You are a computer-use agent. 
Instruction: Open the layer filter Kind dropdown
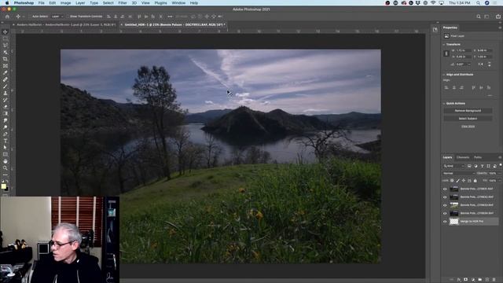pyautogui.click(x=453, y=166)
